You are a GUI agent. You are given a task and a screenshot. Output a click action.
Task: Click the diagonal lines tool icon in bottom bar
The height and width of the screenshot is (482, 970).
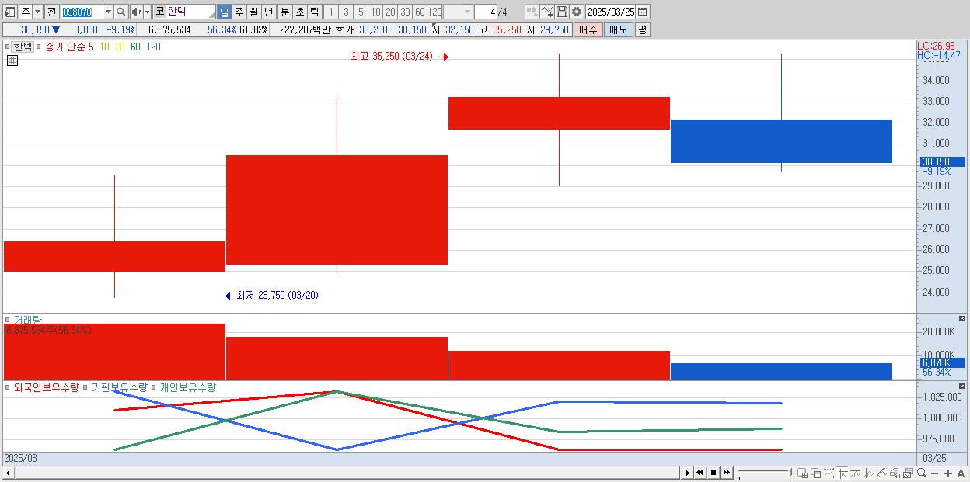point(881,473)
